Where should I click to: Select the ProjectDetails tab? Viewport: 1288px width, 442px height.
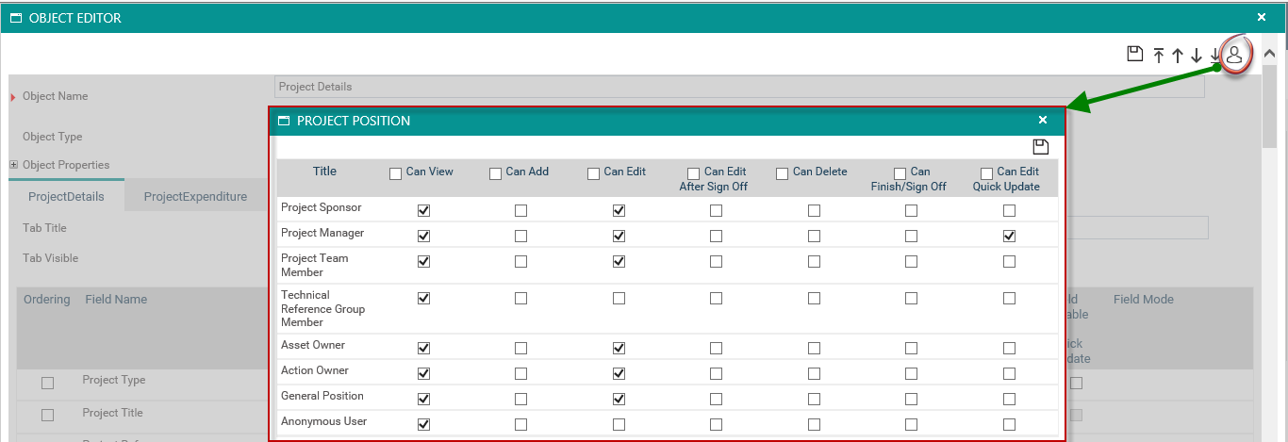66,197
